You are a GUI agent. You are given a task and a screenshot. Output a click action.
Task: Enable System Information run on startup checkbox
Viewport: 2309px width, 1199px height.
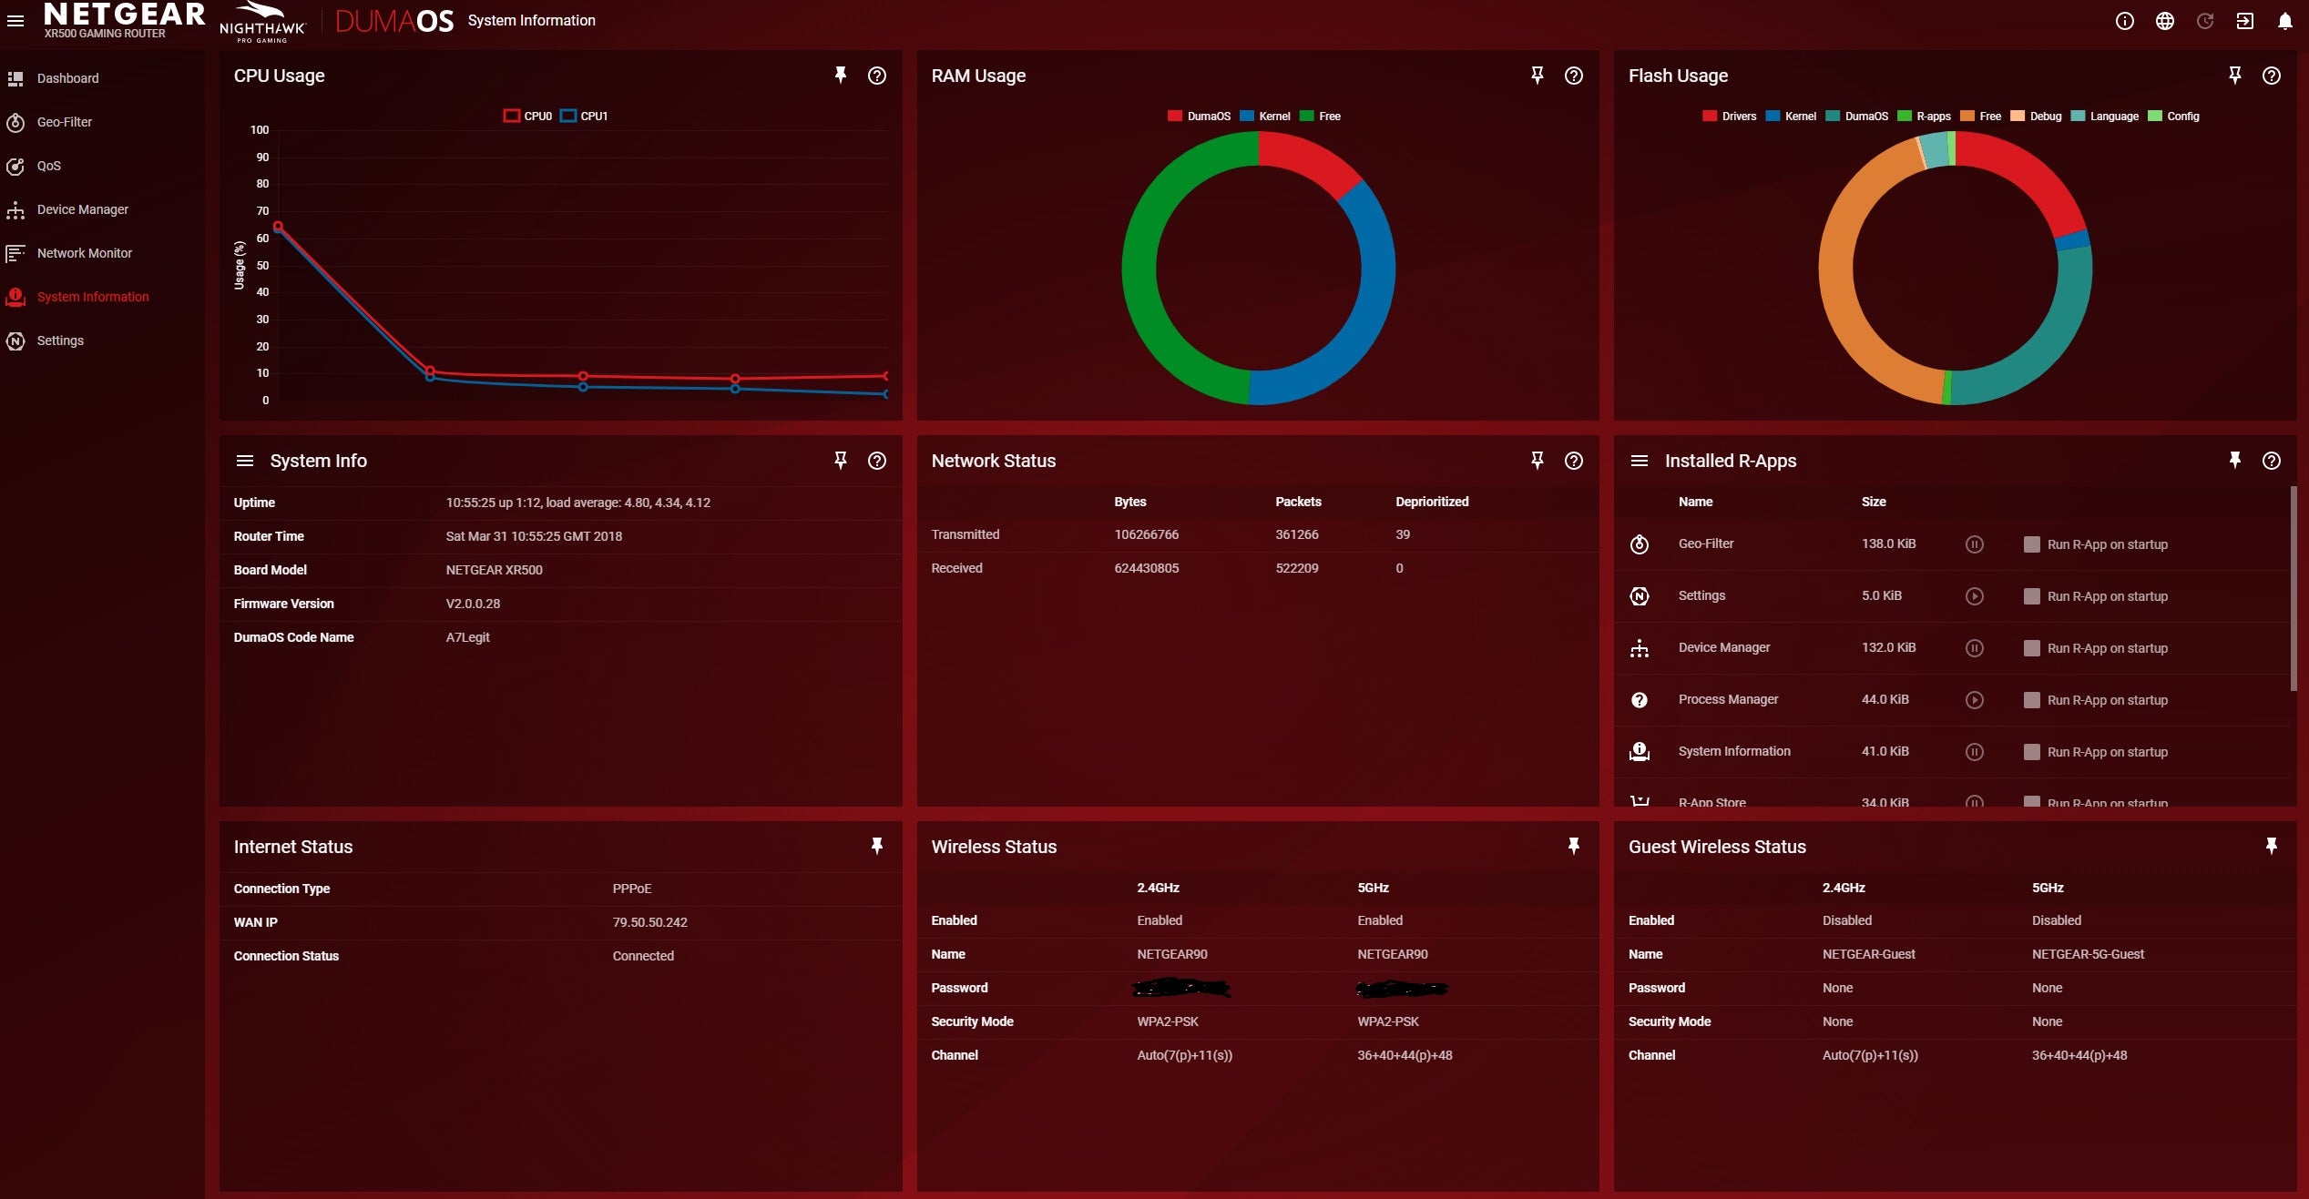pyautogui.click(x=2031, y=752)
